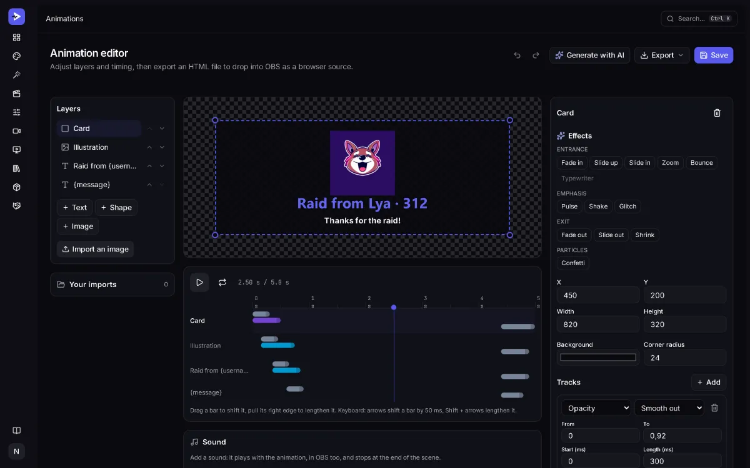
Task: Move the Illustration layer down
Action: pos(162,147)
